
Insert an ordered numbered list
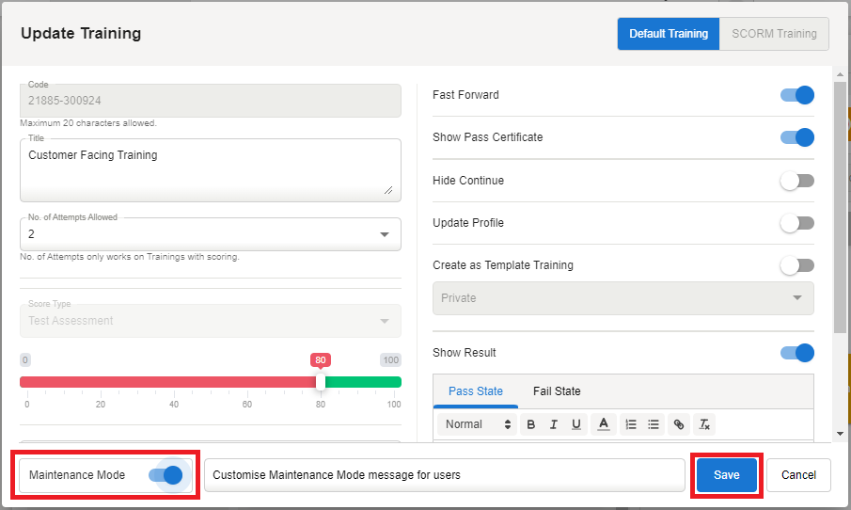pos(631,424)
